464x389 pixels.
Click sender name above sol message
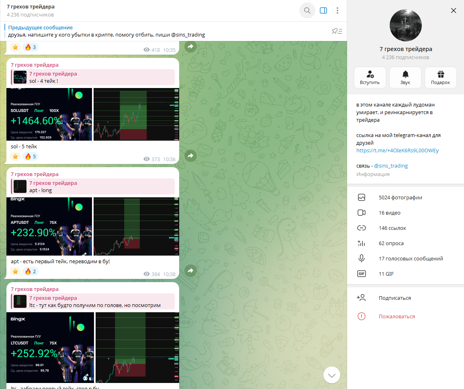[35, 65]
